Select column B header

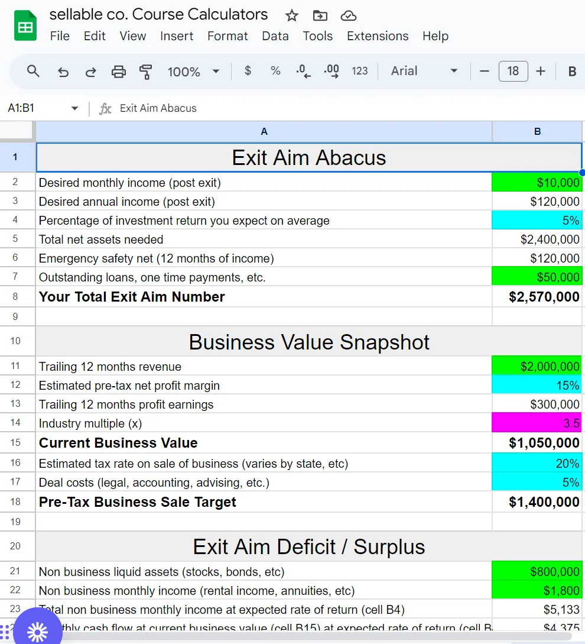tap(537, 131)
